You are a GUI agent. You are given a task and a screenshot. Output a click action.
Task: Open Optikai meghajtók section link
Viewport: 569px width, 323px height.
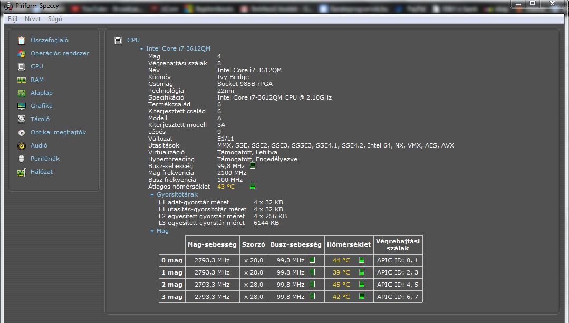coord(58,132)
